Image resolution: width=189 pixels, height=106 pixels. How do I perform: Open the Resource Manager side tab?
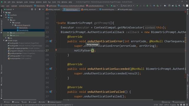[x=1, y=26]
